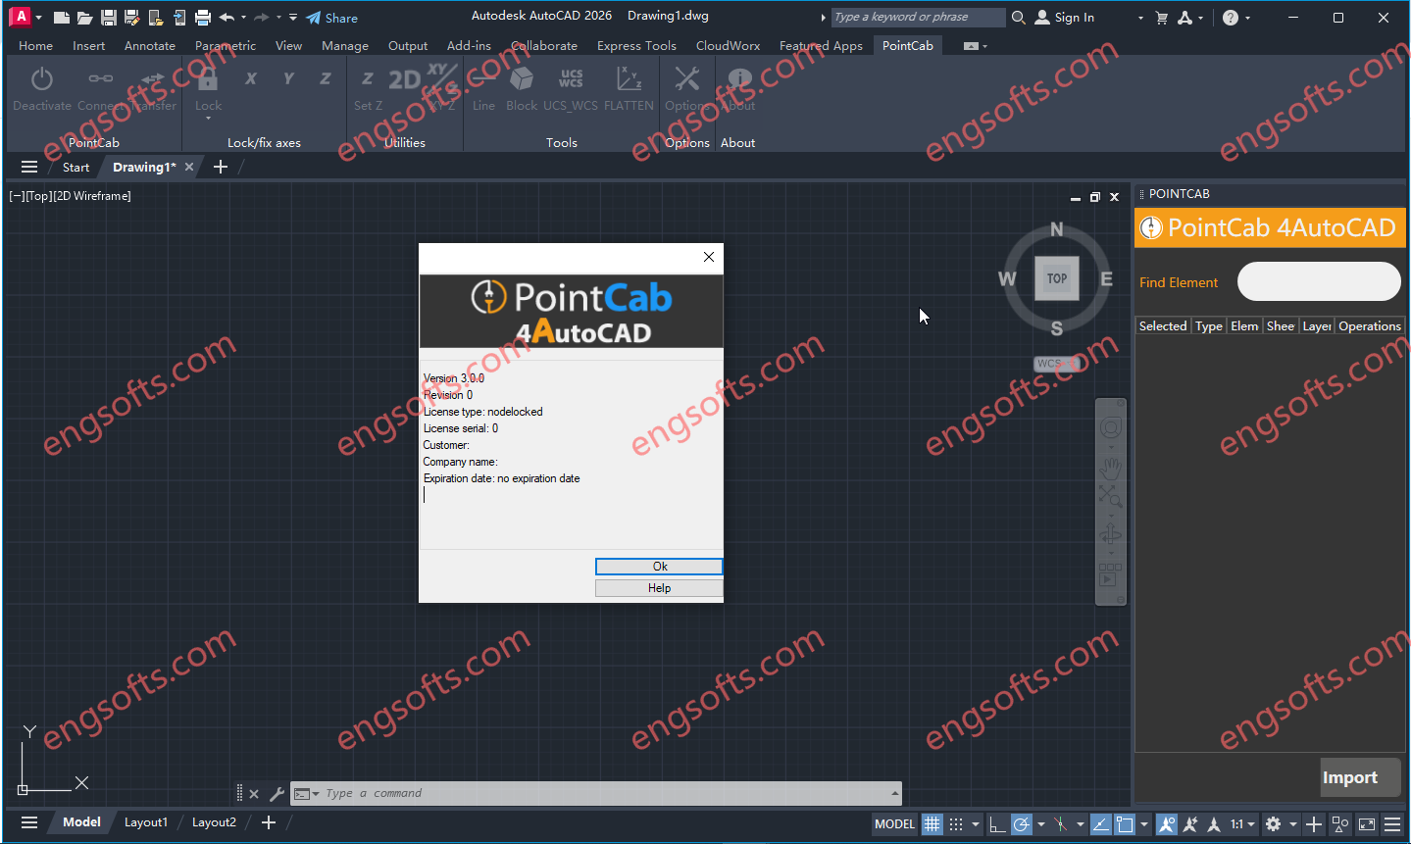
Task: Switch to the Layout2 tab
Action: tap(214, 822)
